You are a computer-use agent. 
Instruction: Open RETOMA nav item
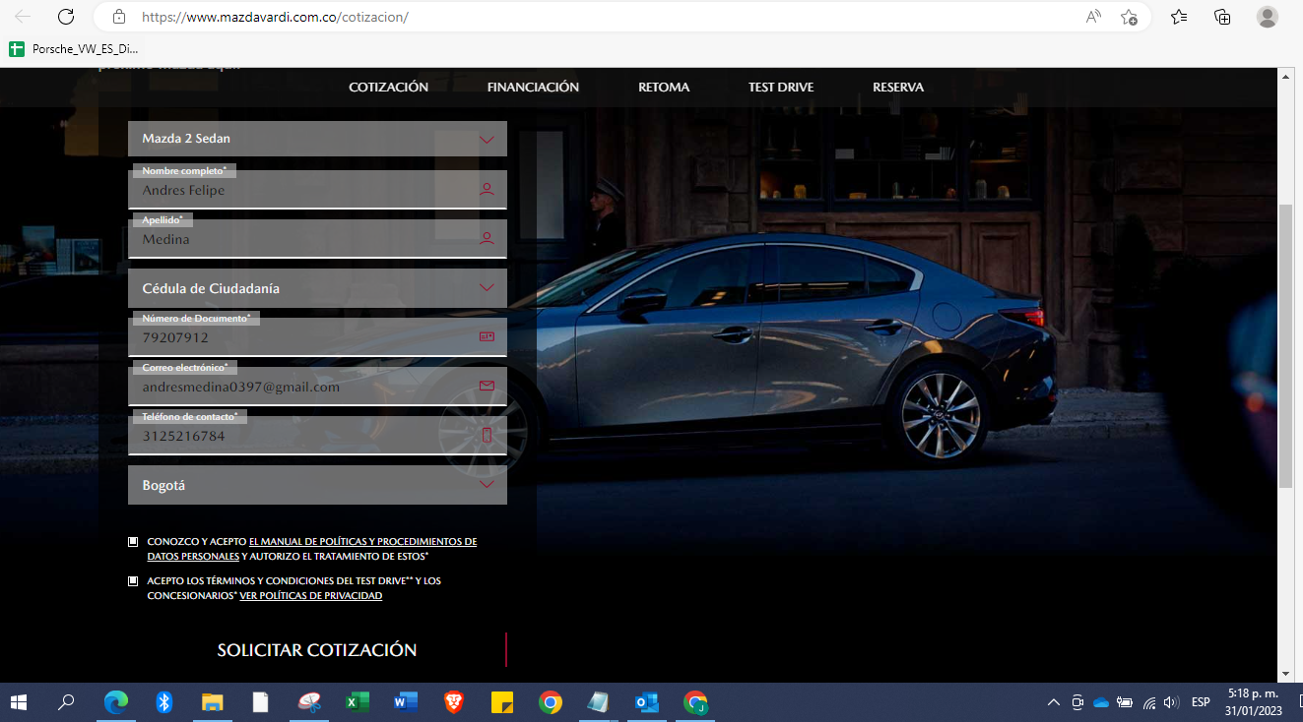(664, 87)
